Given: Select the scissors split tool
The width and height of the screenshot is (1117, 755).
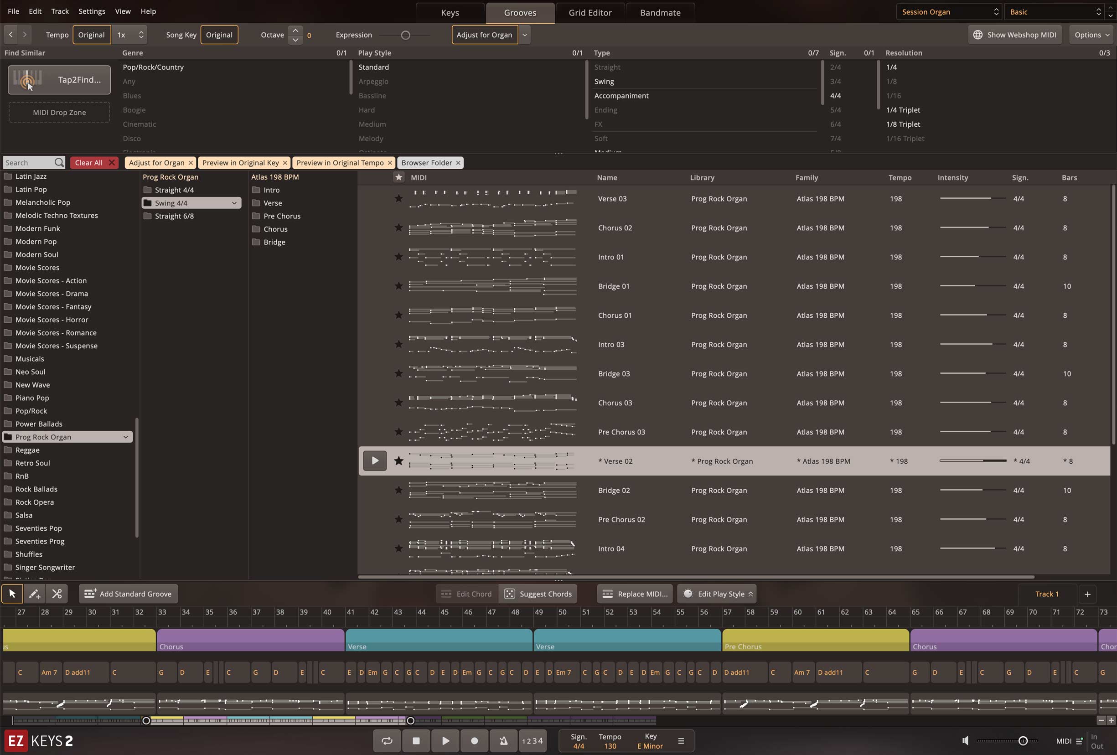Looking at the screenshot, I should (x=57, y=594).
